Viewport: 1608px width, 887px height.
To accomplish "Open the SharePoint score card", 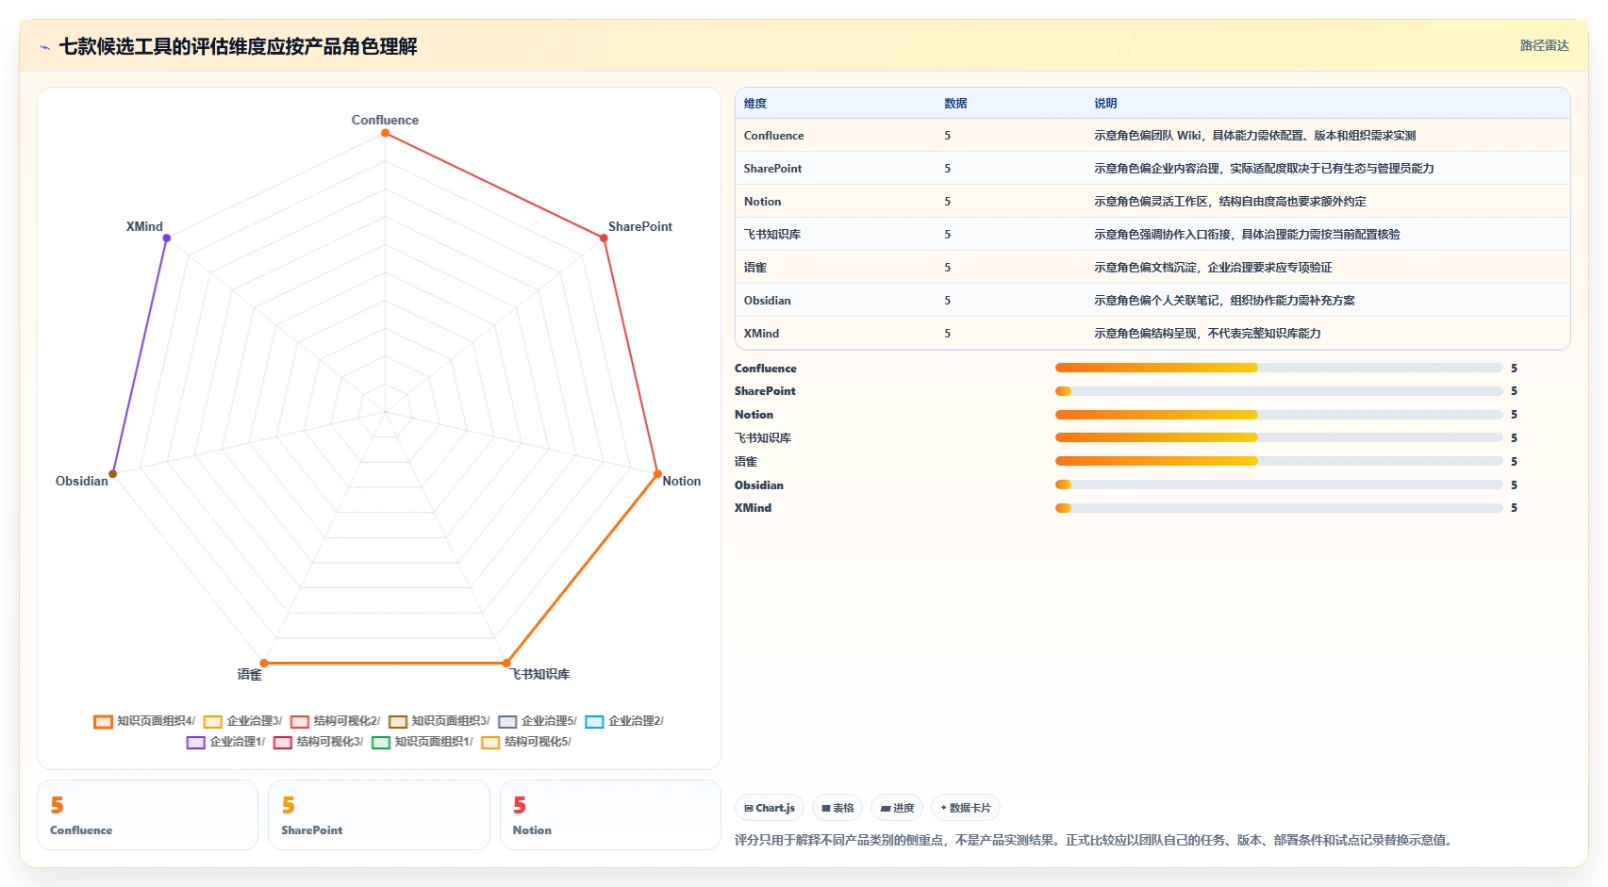I will coord(379,815).
